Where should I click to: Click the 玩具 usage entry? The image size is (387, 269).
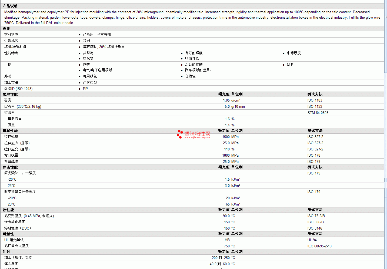290,65
